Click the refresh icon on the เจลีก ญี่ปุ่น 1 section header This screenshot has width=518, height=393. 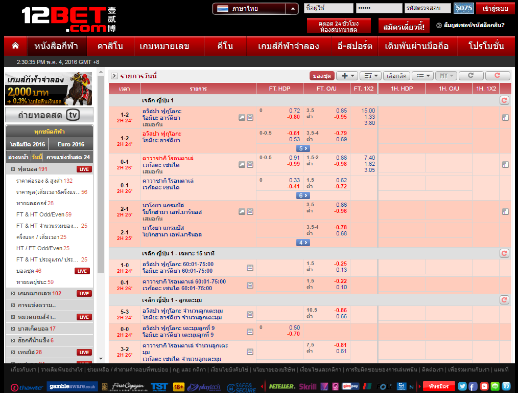tap(504, 100)
